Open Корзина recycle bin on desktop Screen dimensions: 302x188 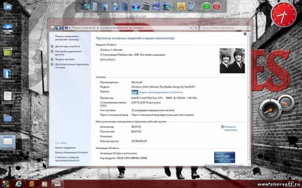pos(8,53)
